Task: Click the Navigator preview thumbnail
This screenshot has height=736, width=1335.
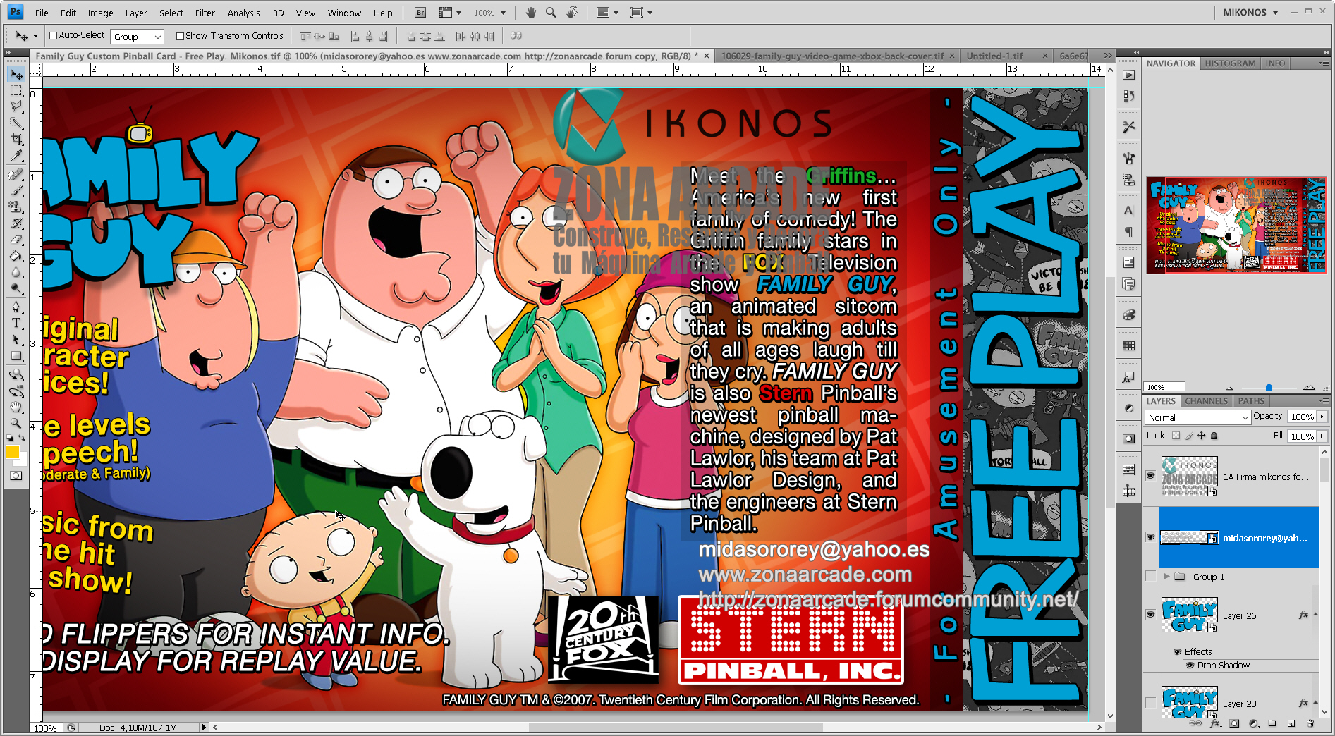Action: click(x=1236, y=225)
